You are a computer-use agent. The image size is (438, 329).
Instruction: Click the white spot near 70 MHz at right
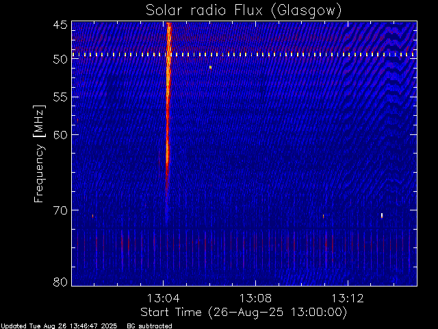[x=382, y=215]
